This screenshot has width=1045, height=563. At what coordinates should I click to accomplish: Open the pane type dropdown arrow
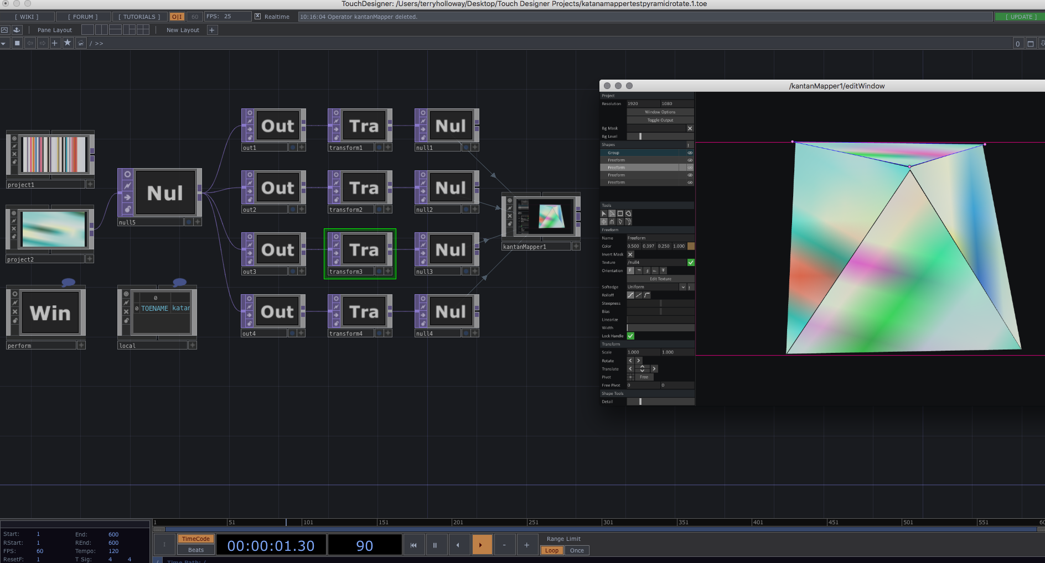(x=4, y=43)
